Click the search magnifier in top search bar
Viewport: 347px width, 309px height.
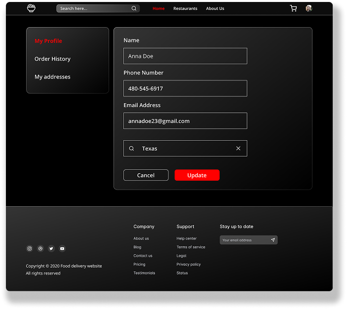point(134,8)
